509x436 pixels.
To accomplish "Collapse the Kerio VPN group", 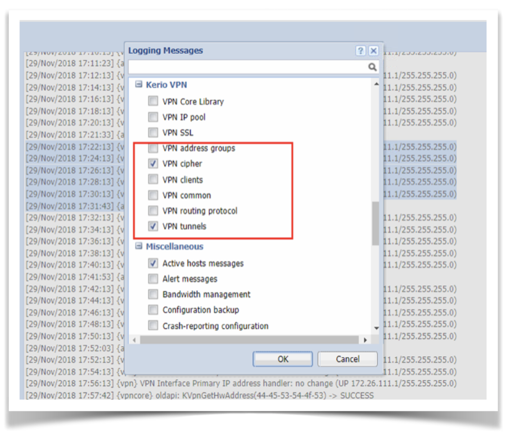I will [x=139, y=85].
